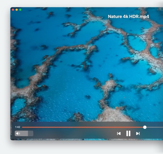Set volume to maximum on volume slider
Image resolution: width=163 pixels, height=154 pixels.
coord(33,133)
